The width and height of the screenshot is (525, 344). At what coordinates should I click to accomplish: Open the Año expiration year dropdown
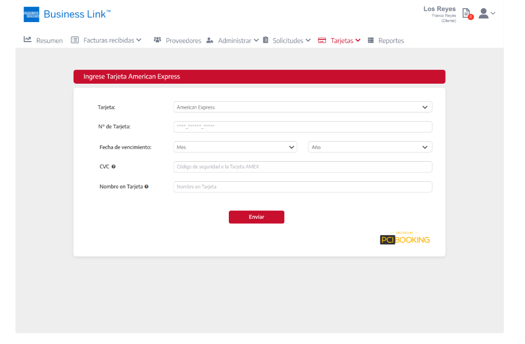pyautogui.click(x=370, y=147)
